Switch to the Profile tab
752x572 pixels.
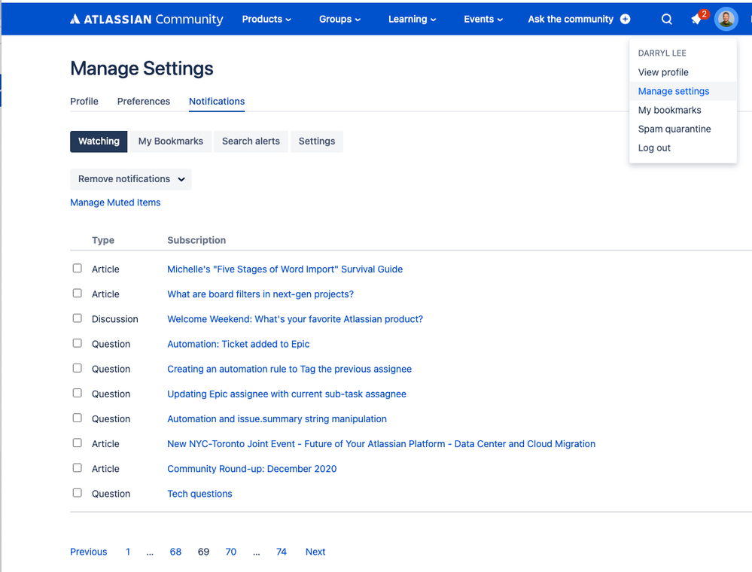click(84, 101)
